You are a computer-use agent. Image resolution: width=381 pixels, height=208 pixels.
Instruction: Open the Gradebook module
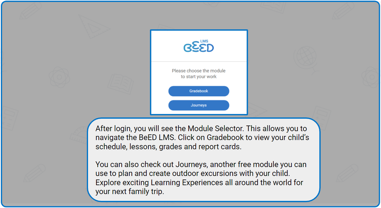pos(199,91)
